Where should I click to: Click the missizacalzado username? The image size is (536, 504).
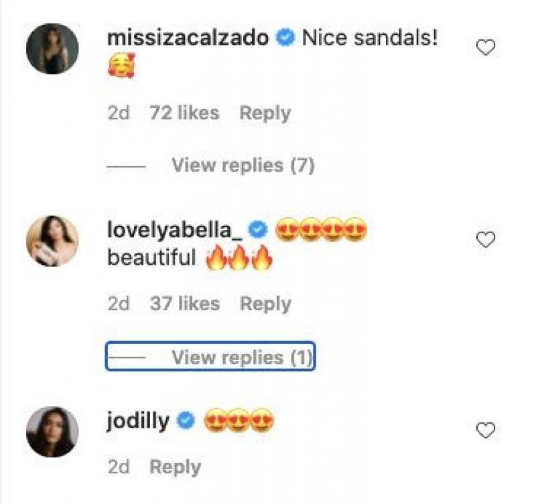[188, 38]
